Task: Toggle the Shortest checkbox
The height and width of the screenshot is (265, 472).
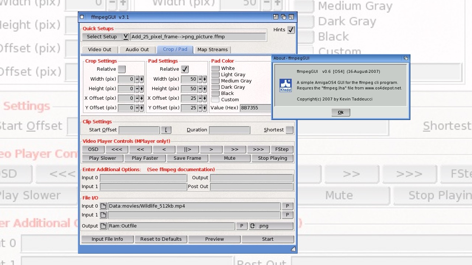Action: pos(289,130)
